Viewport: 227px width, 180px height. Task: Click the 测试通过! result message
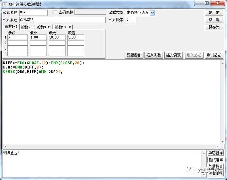tap(11, 153)
